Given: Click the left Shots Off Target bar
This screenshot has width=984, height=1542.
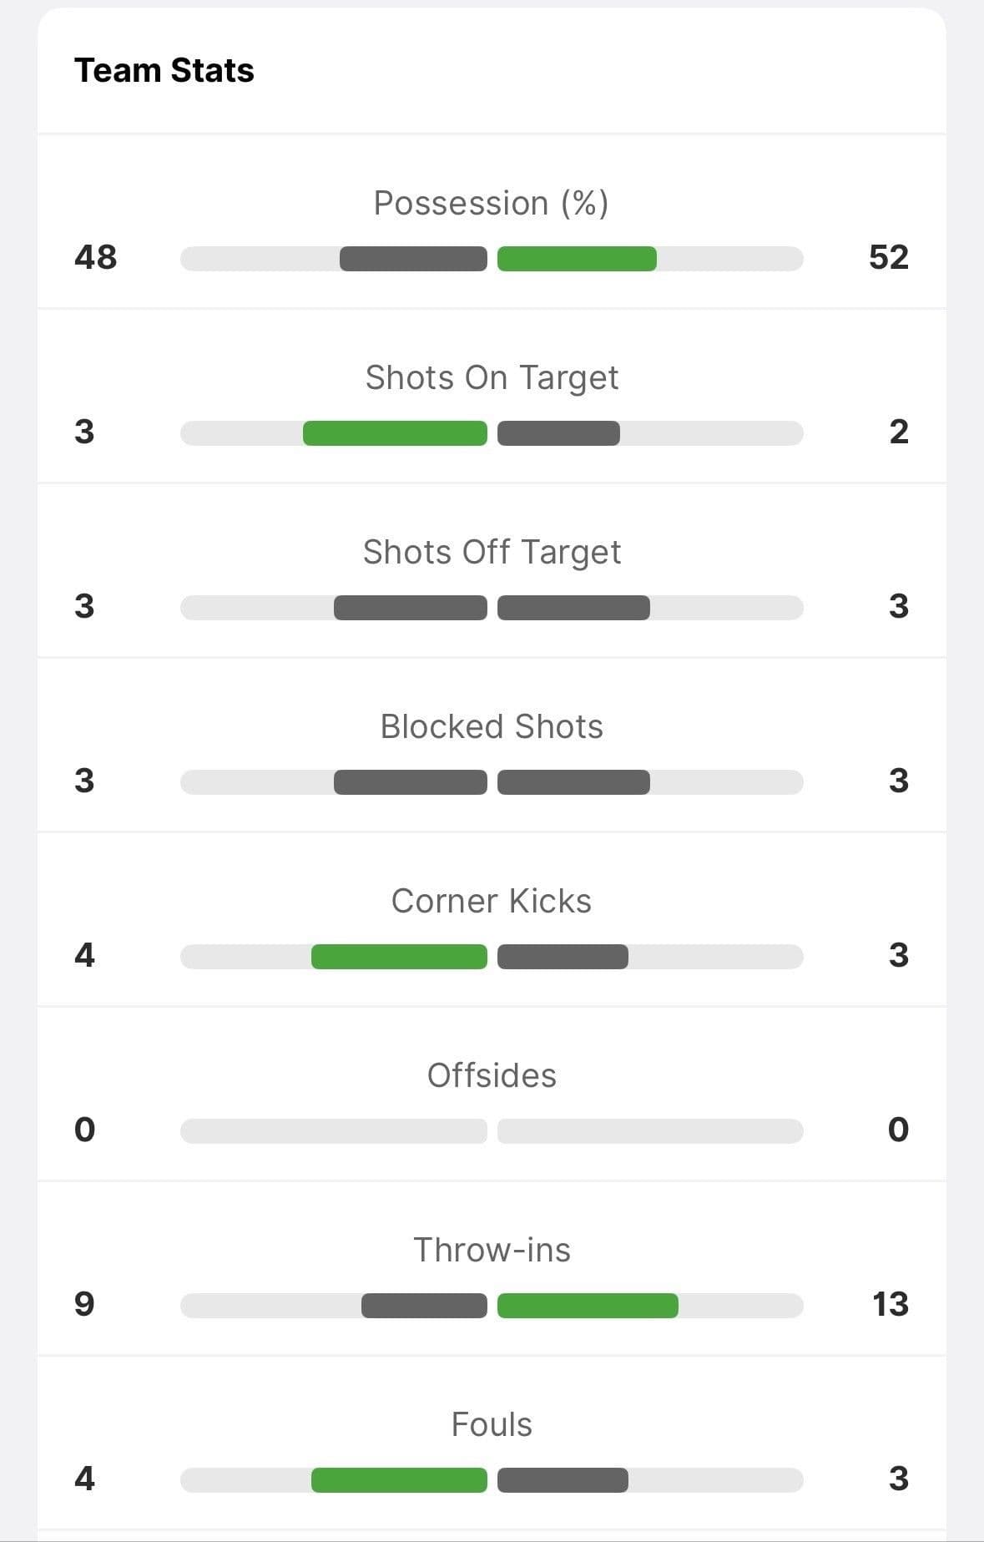Looking at the screenshot, I should (x=410, y=608).
